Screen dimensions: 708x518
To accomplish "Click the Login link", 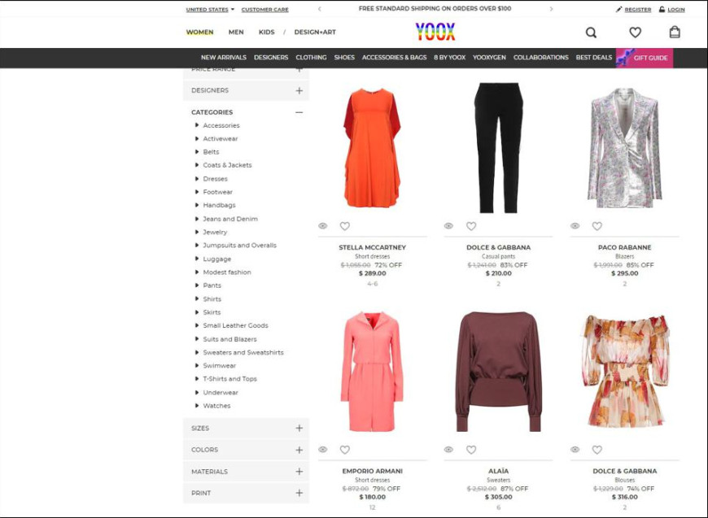I will click(676, 10).
